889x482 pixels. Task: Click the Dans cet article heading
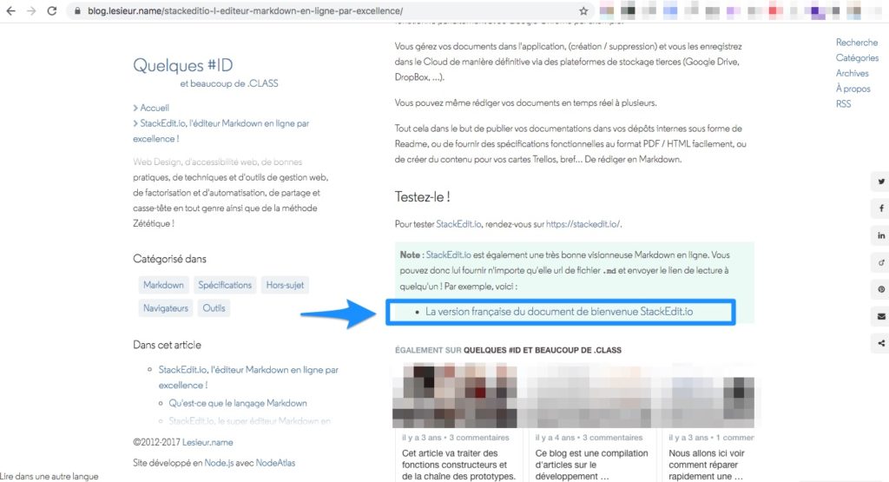pos(167,345)
